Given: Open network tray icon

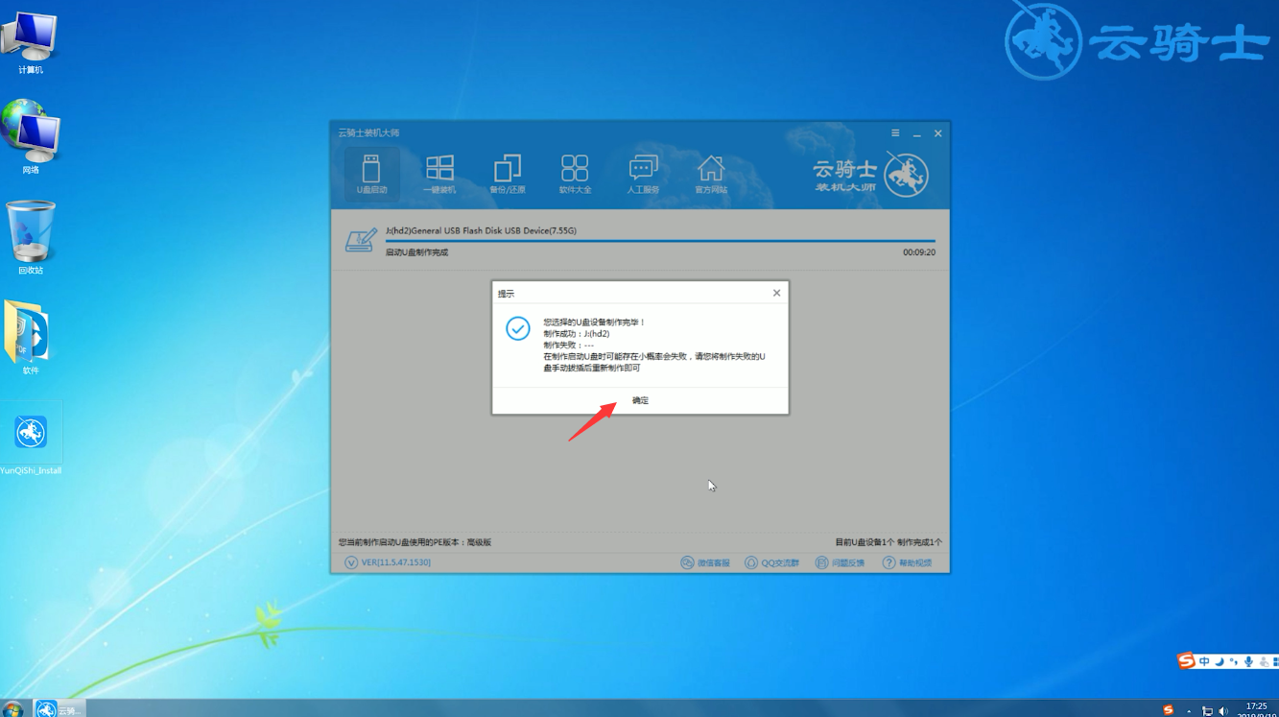Looking at the screenshot, I should [x=1207, y=711].
